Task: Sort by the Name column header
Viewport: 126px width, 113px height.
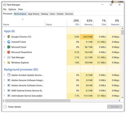Action: click(23, 23)
